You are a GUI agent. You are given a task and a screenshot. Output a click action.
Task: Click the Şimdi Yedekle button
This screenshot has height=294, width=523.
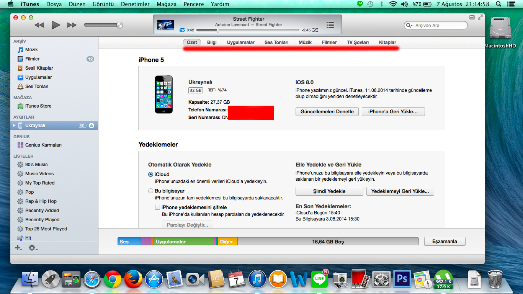coord(329,191)
